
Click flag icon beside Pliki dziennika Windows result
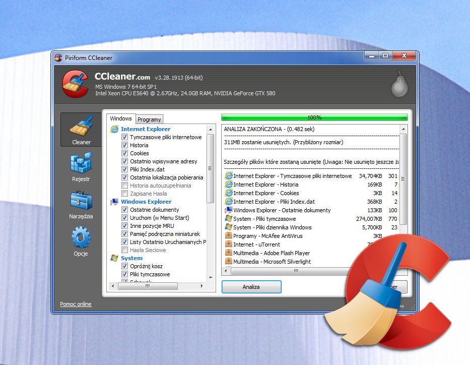[229, 227]
